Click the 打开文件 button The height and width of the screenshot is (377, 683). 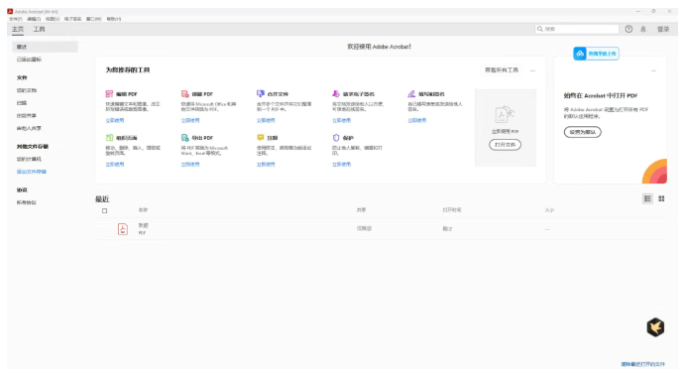coord(505,145)
